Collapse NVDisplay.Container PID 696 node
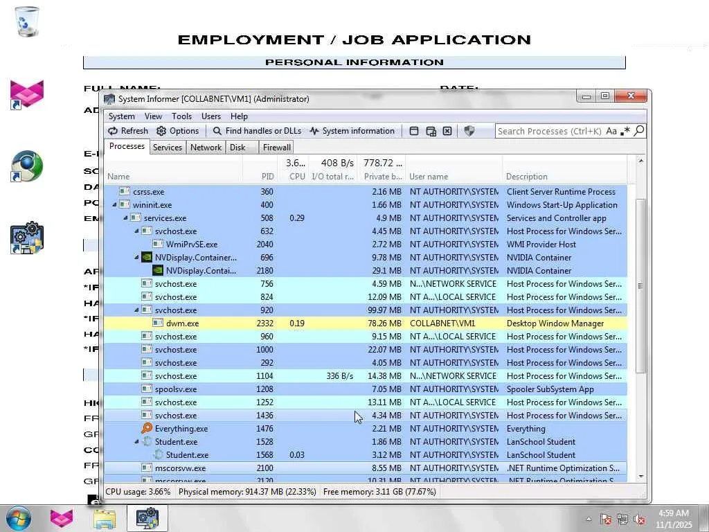 point(136,258)
